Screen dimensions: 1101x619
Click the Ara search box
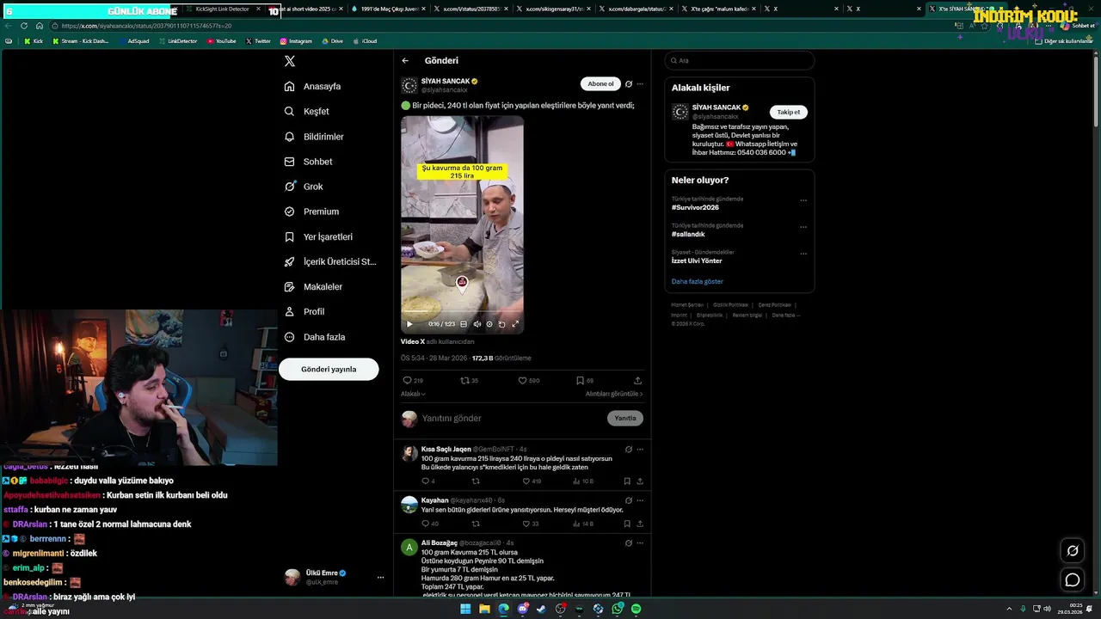740,60
